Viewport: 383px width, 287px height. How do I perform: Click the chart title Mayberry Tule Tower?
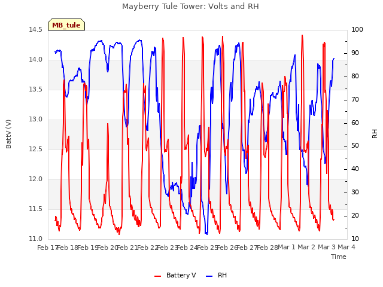(190, 7)
